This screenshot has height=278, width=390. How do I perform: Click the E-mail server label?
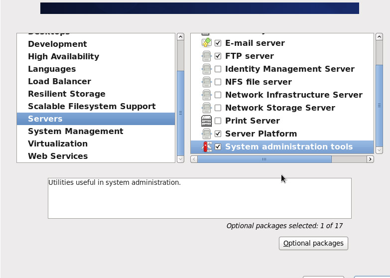point(255,43)
